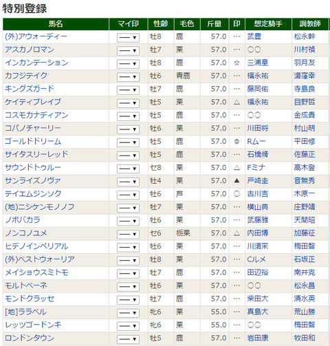Click the ▲ mark in サンライズノヴァ row

[x=237, y=181]
